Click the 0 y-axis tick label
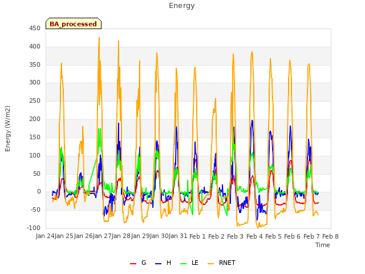This screenshot has width=365, height=274. pyautogui.click(x=39, y=192)
